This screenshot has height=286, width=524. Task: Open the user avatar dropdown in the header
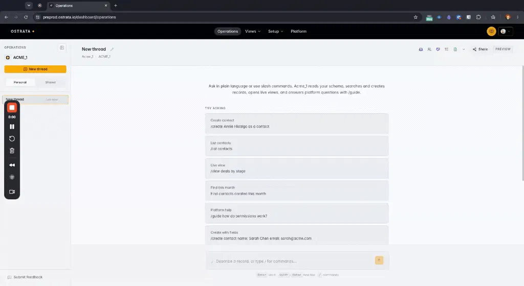point(505,31)
